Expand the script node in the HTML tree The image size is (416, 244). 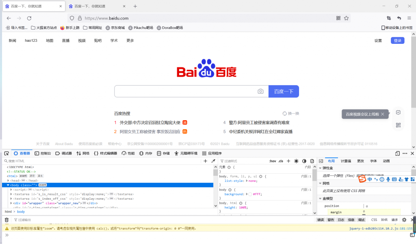(11, 190)
